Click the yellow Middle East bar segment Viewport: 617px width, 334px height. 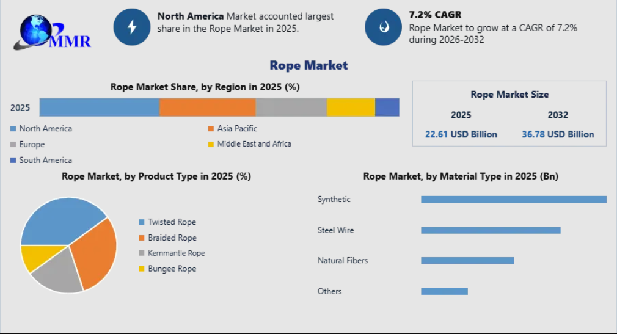pos(350,107)
